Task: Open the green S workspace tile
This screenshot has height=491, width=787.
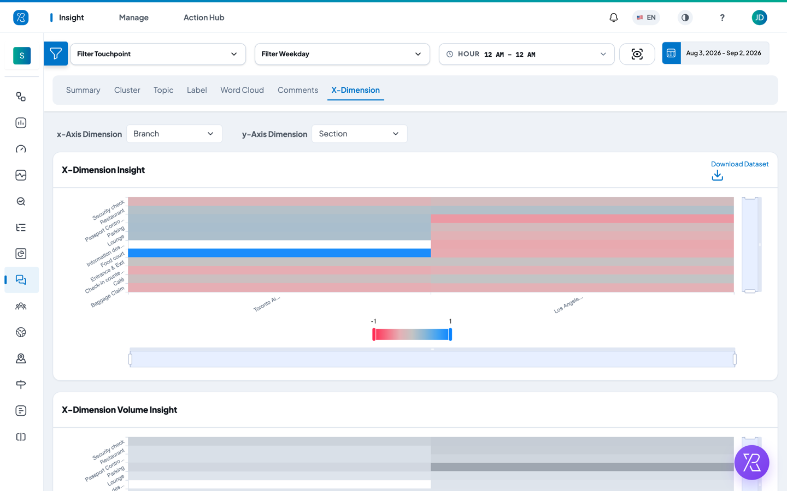Action: pyautogui.click(x=22, y=56)
